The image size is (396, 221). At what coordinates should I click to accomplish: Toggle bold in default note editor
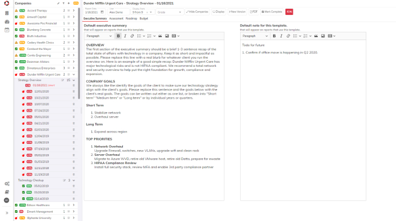coord(274,36)
